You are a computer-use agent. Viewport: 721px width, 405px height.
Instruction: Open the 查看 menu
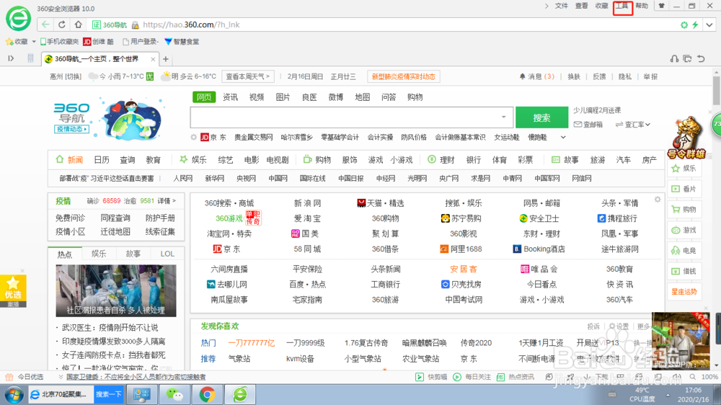(x=582, y=6)
